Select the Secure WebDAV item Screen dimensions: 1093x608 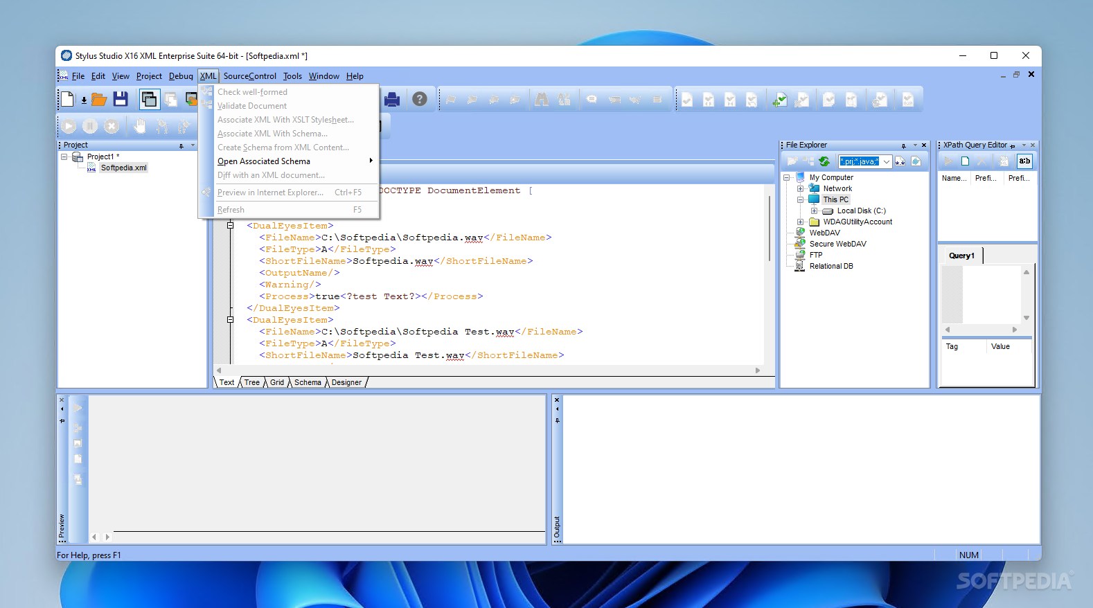[x=837, y=244]
